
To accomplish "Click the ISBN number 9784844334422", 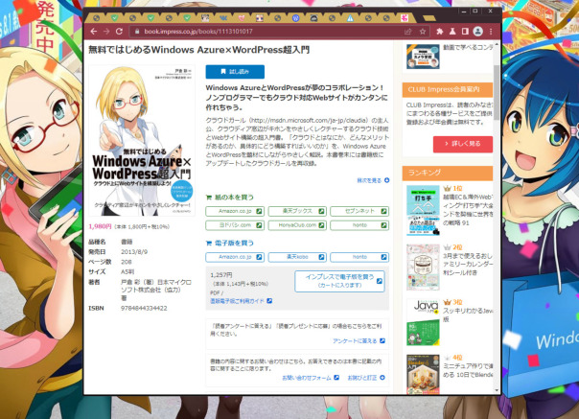I will tap(144, 308).
